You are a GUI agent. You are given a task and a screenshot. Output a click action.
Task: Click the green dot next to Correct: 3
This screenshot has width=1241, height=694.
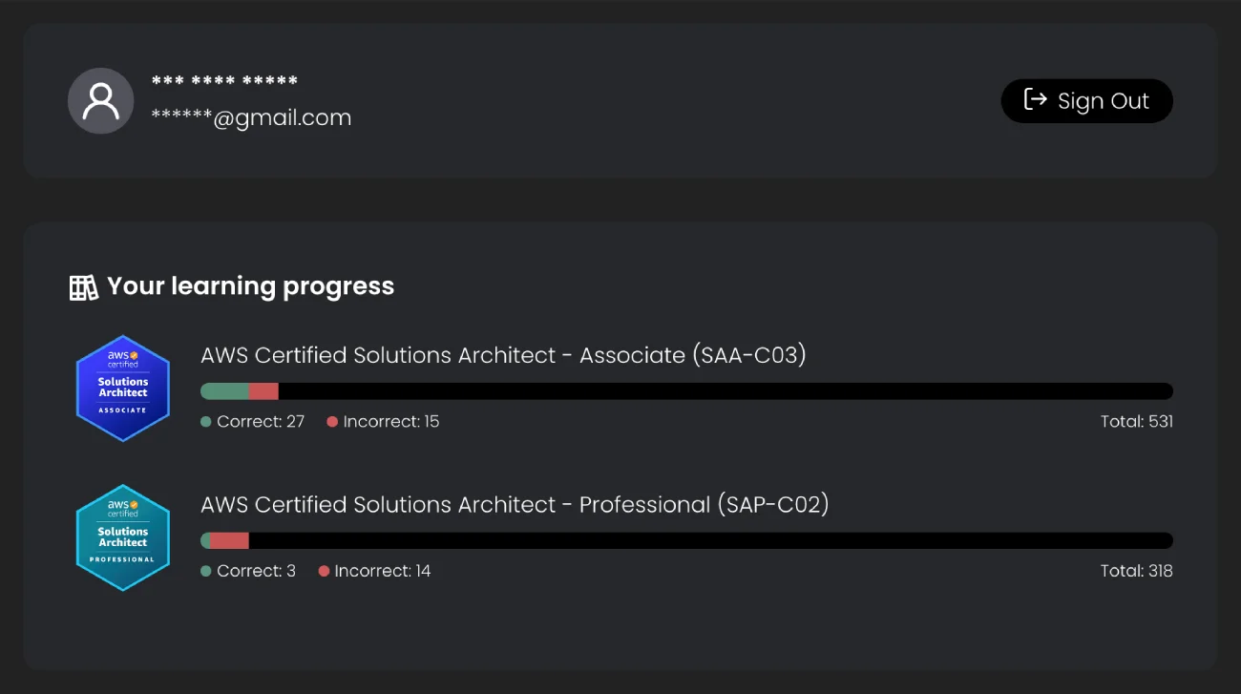[206, 572]
